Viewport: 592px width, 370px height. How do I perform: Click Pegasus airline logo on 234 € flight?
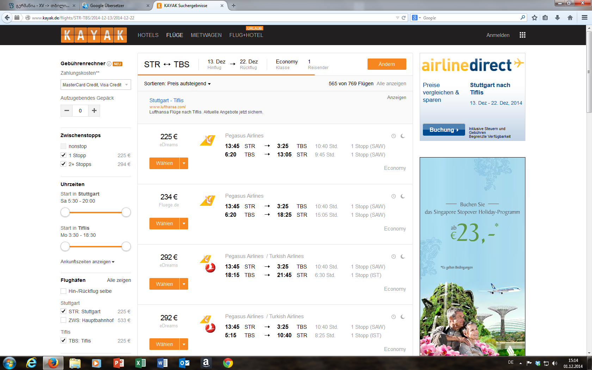208,201
